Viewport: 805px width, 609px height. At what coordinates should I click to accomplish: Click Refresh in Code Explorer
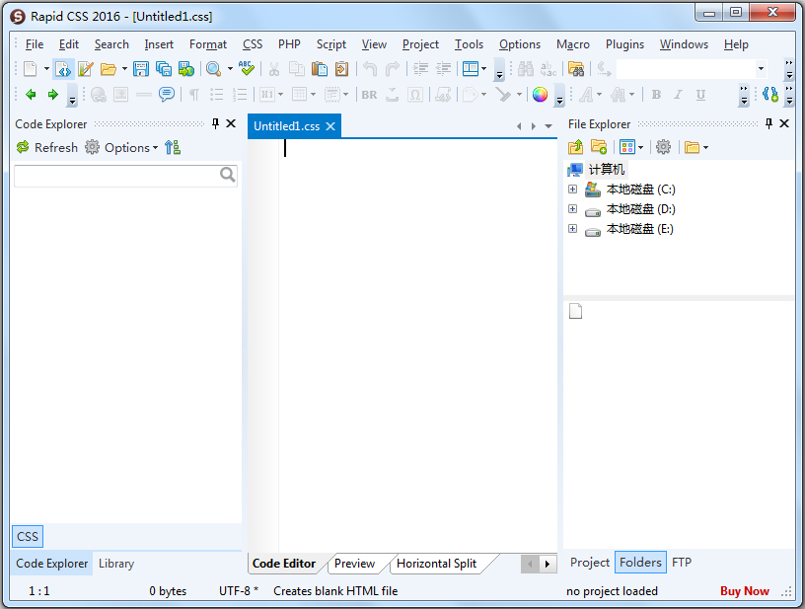point(46,148)
